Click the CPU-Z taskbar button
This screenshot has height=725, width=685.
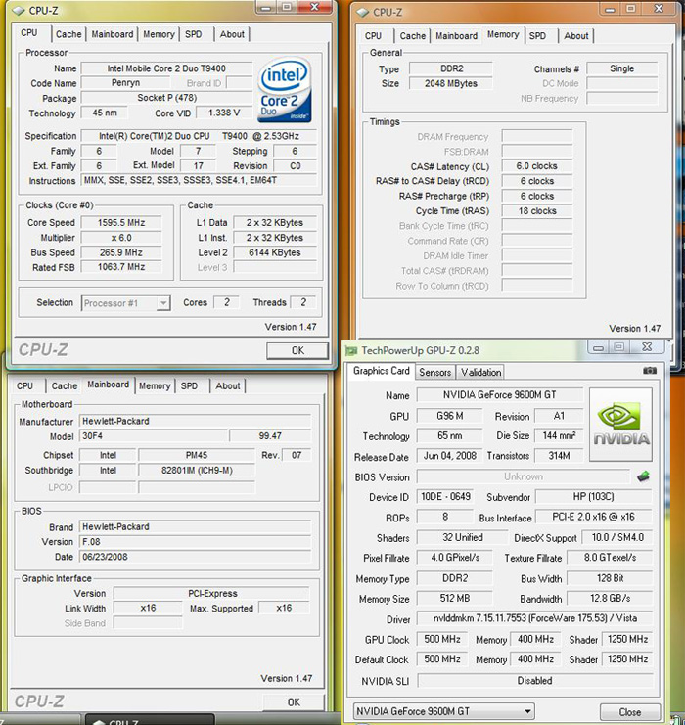(151, 720)
